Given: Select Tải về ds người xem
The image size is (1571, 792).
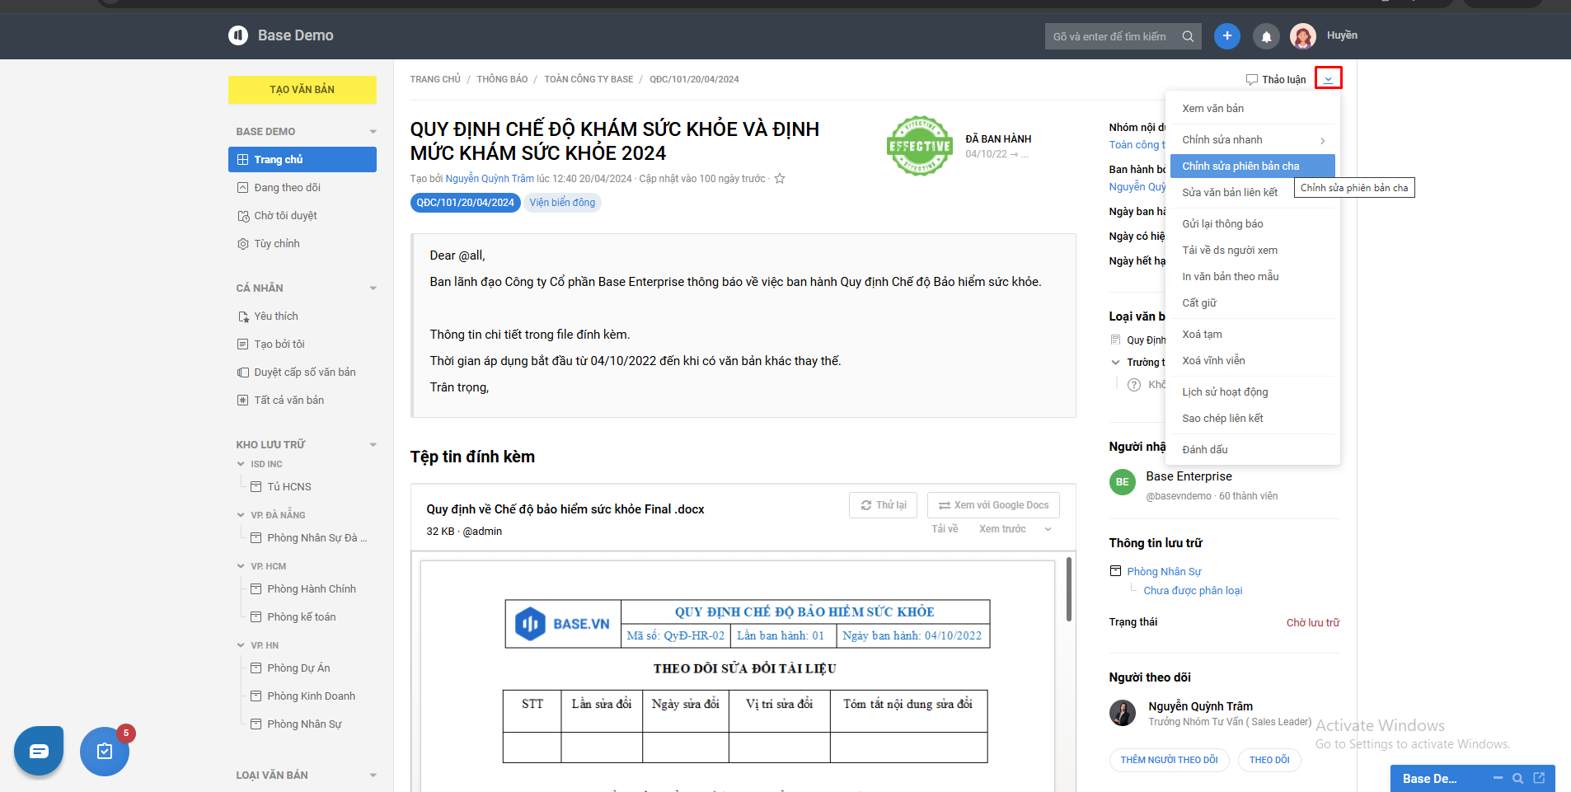Looking at the screenshot, I should pyautogui.click(x=1253, y=251).
